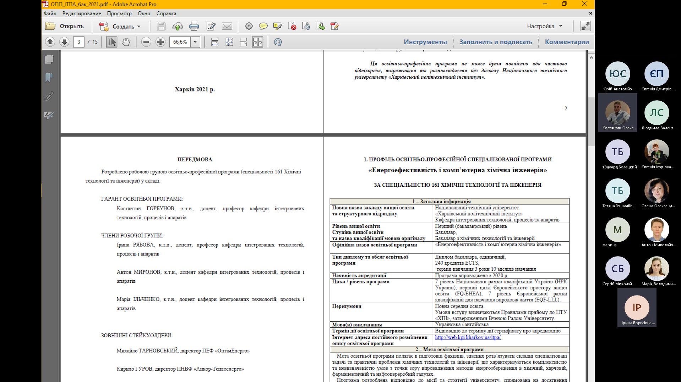Click the page number input field
681x382 pixels.
pos(79,42)
